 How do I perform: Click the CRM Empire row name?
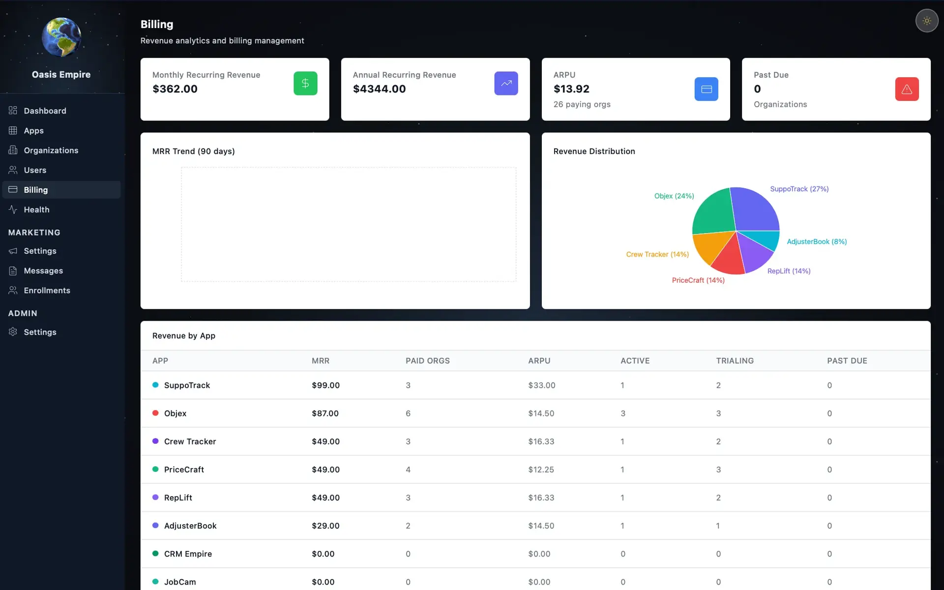188,554
